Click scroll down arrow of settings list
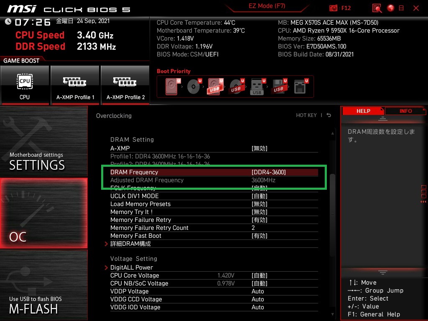Viewport: 428px width, 321px height. [332, 314]
